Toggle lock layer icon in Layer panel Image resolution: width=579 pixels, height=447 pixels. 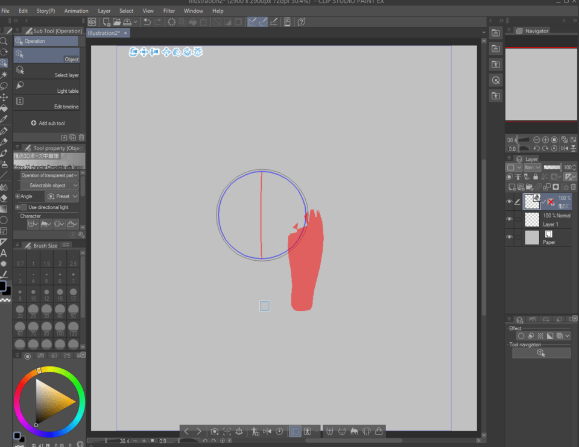click(536, 177)
